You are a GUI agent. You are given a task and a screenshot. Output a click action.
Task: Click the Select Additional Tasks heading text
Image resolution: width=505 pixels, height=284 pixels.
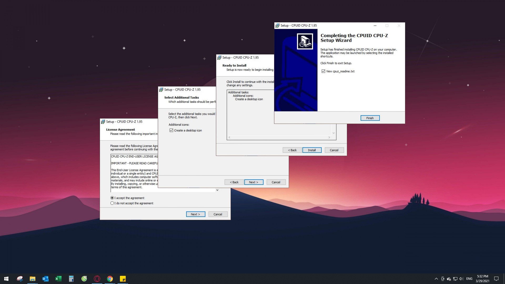coord(181,98)
